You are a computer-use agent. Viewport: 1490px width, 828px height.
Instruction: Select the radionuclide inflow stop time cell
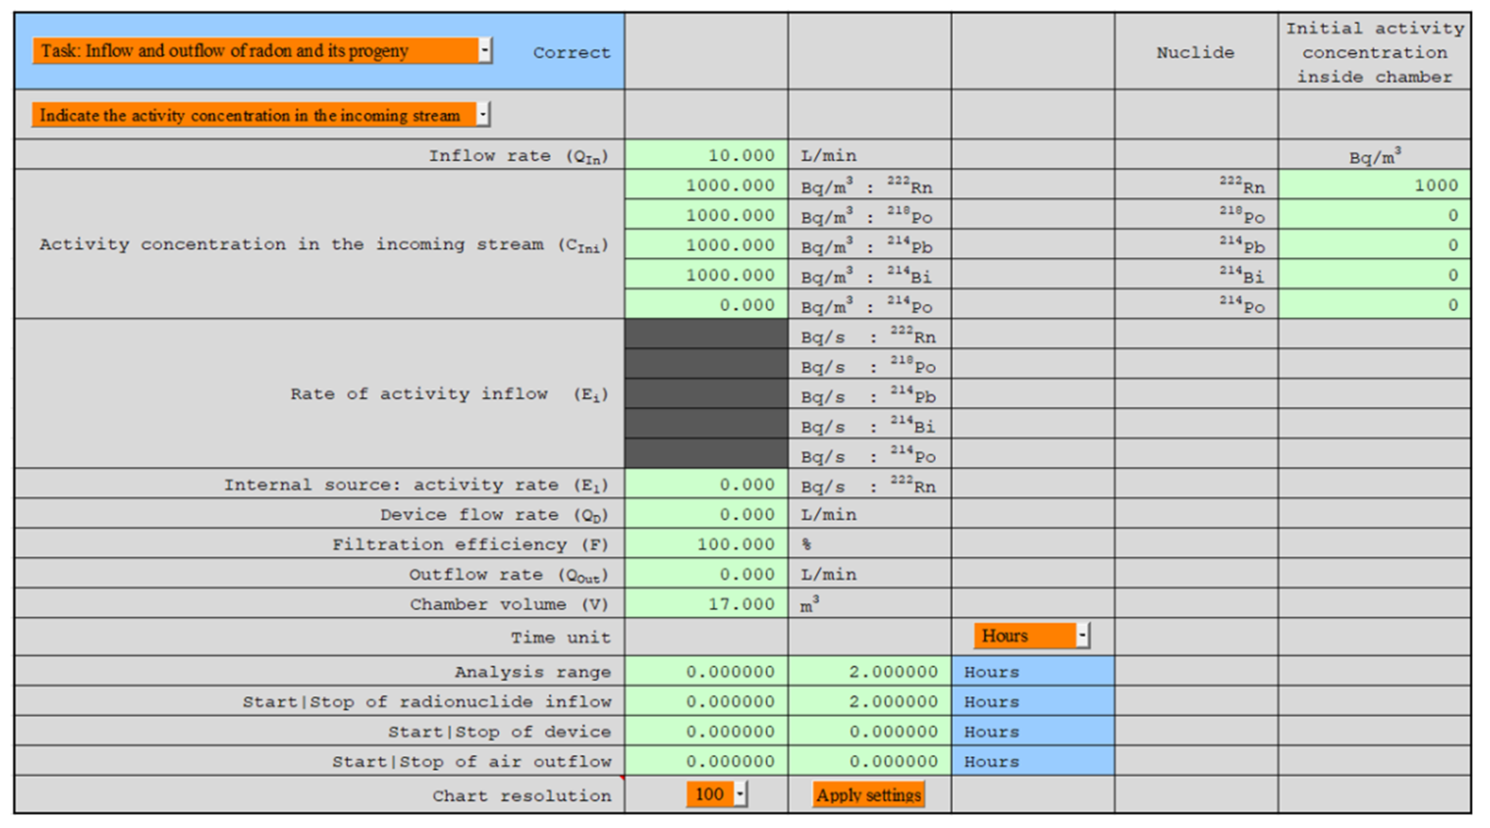[x=870, y=702]
